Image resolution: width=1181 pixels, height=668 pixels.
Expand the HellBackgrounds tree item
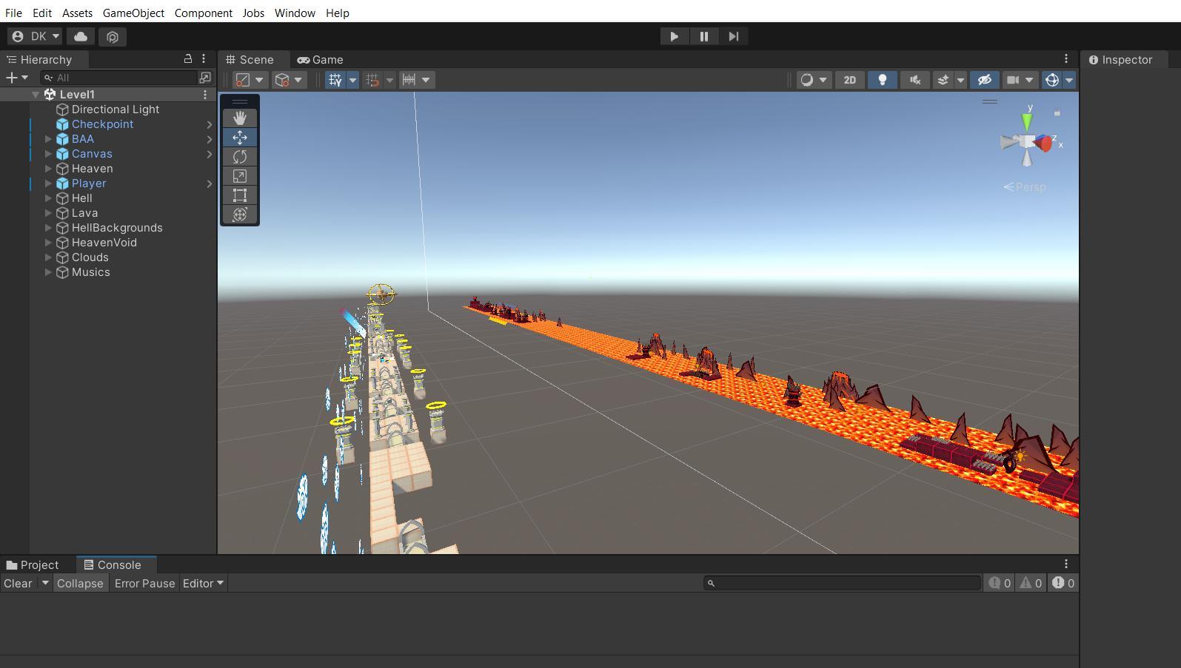click(48, 228)
